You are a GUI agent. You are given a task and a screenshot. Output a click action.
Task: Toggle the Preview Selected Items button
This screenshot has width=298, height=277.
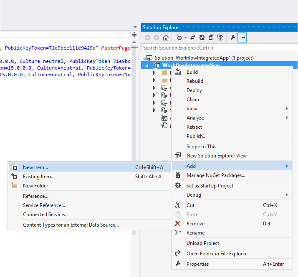tap(242, 37)
